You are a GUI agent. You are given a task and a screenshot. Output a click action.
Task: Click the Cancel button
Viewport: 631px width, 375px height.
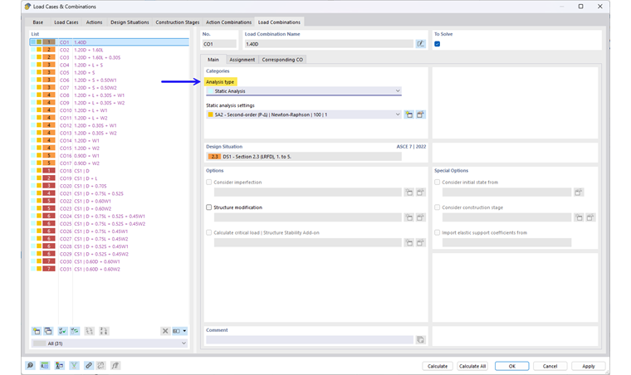(x=550, y=366)
